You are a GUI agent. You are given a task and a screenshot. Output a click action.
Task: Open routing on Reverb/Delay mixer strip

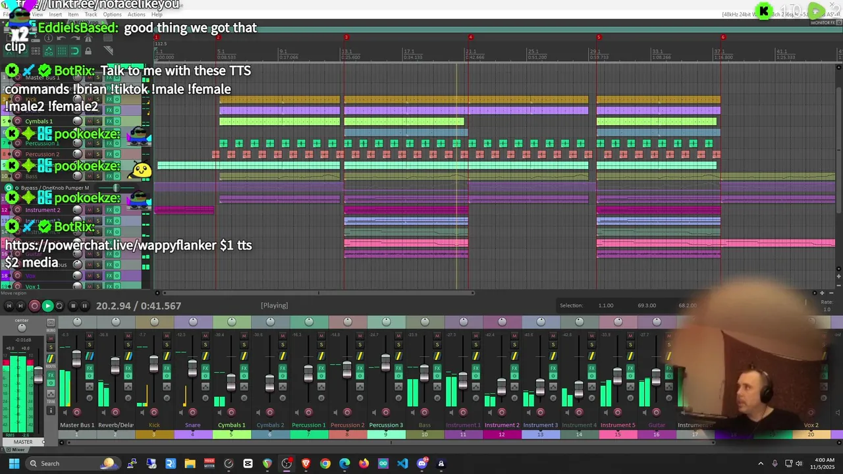pyautogui.click(x=128, y=356)
